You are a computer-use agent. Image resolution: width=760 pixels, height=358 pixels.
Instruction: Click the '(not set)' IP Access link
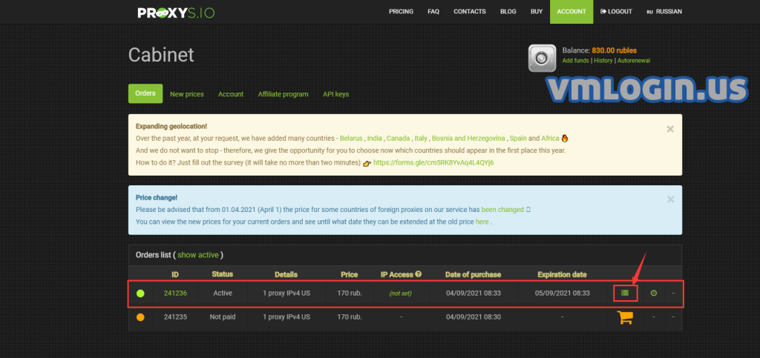400,294
